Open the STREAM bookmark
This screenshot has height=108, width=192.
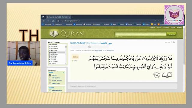click(x=105, y=24)
